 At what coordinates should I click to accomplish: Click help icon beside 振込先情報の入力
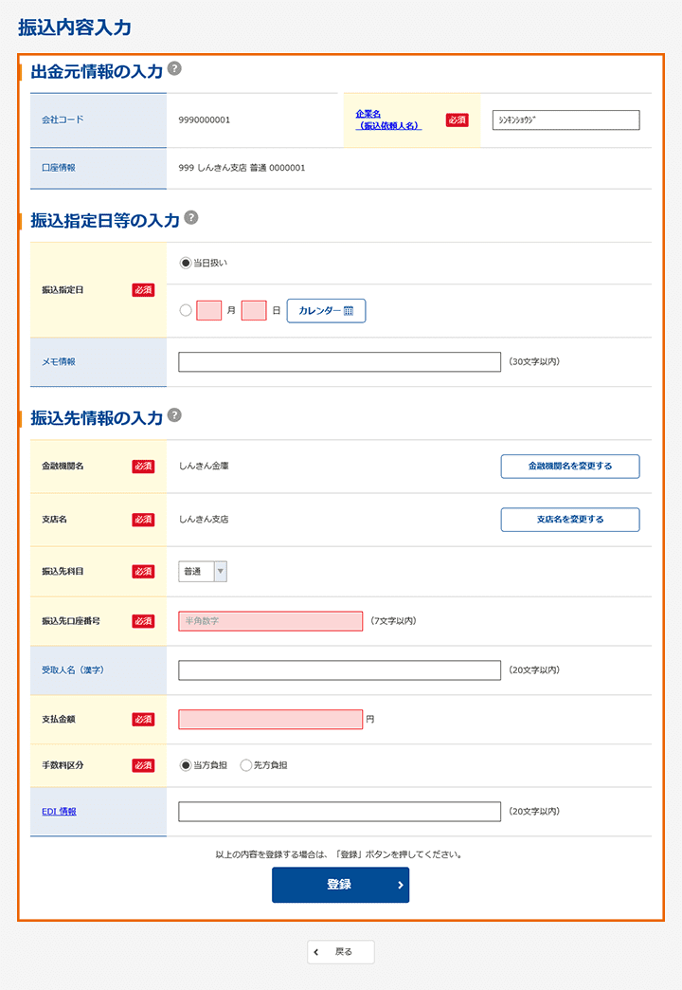[174, 415]
